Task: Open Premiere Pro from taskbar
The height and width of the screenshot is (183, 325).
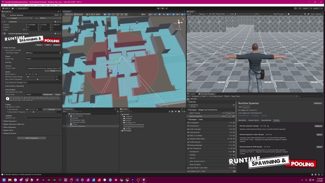Action: [133, 180]
